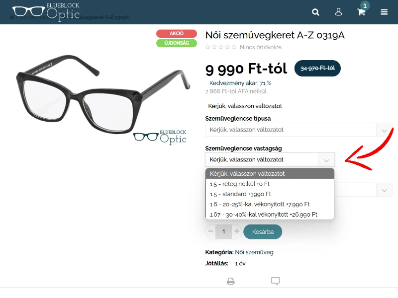Go to the BlueBlock Optic logo home
This screenshot has width=398, height=298.
tap(46, 11)
